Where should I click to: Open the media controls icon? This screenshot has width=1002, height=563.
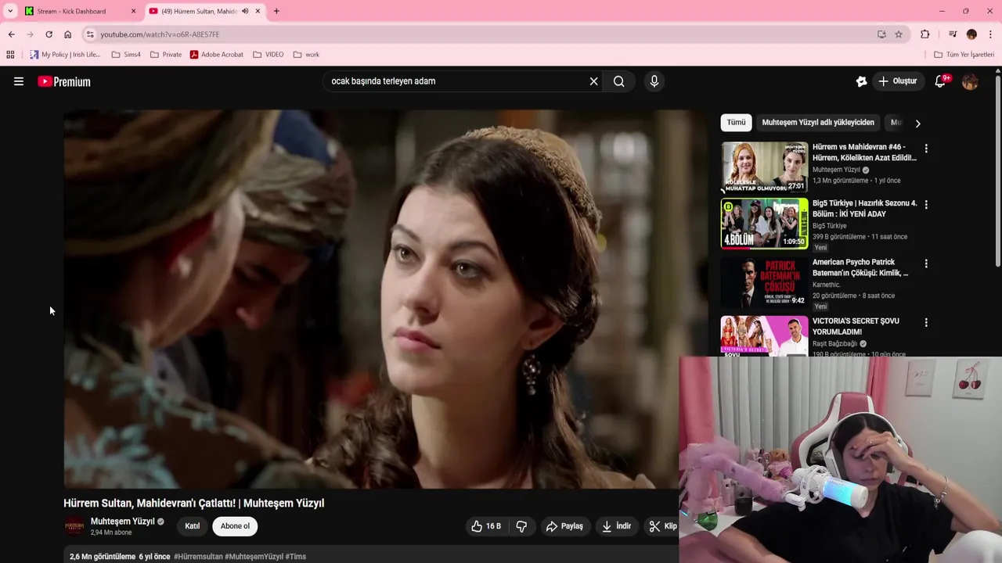(x=953, y=34)
